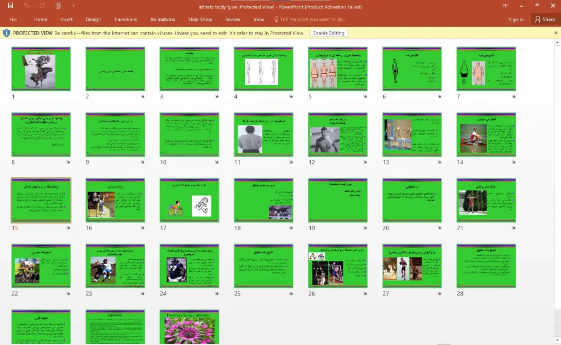561x345 pixels.
Task: Select slide 22 cyclists thumbnail
Action: [41, 266]
